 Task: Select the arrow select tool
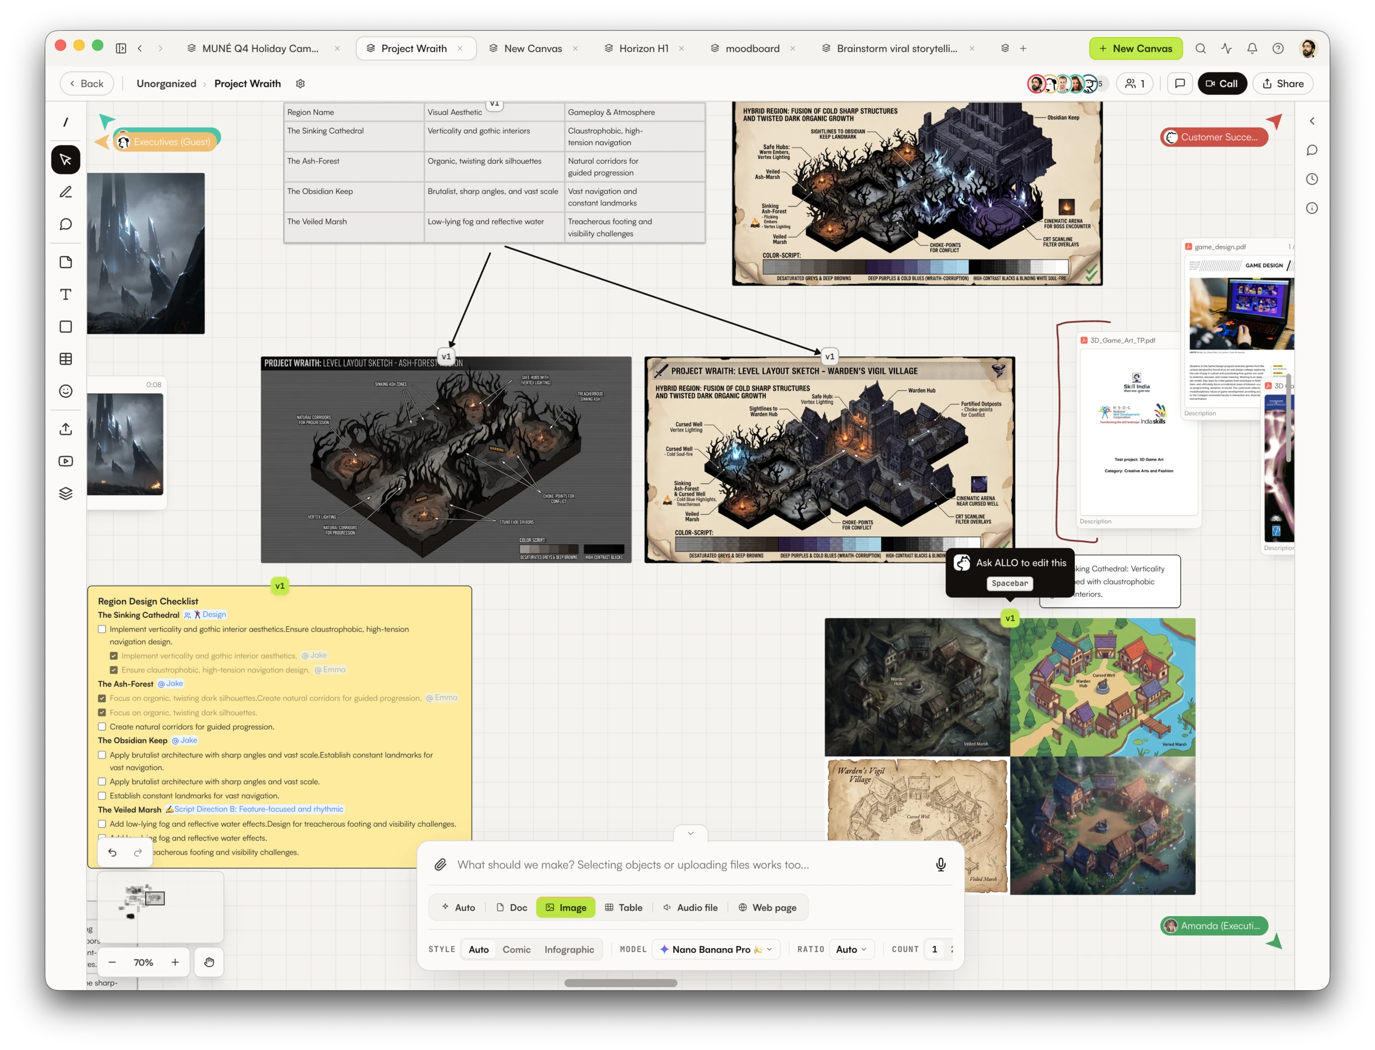click(x=66, y=160)
